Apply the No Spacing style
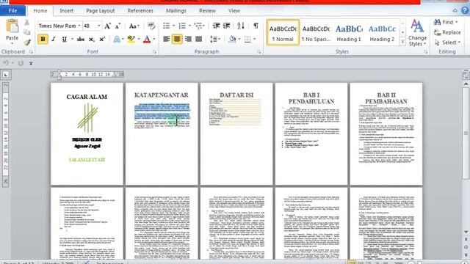 pos(316,32)
